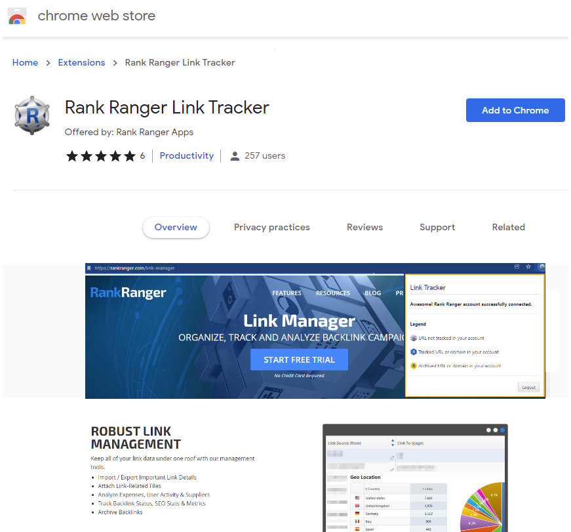
Task: Open Extensions breadcrumb link
Action: [x=81, y=63]
